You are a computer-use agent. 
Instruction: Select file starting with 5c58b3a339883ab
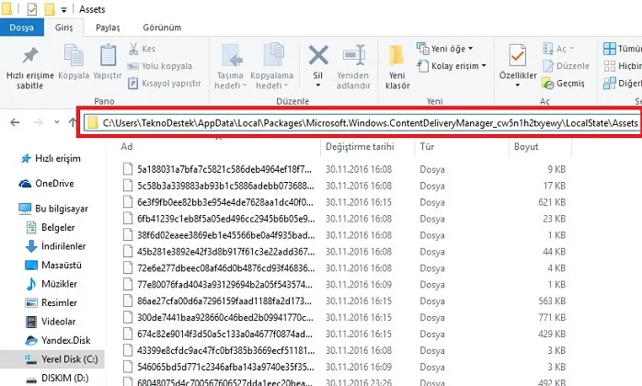(218, 186)
